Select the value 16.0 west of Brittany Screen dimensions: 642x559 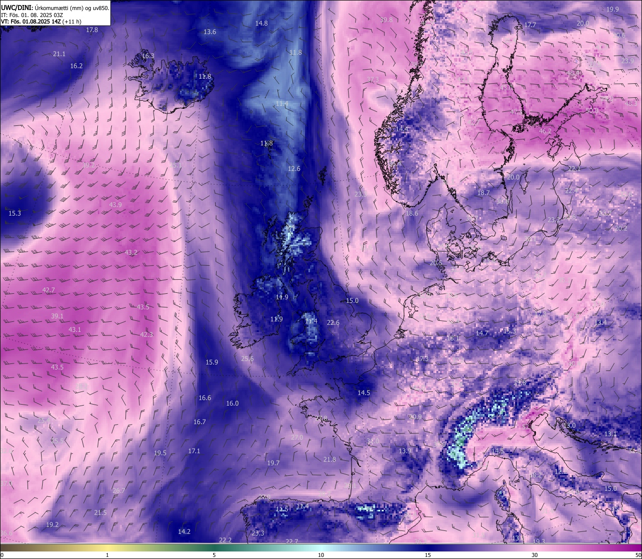pos(232,404)
